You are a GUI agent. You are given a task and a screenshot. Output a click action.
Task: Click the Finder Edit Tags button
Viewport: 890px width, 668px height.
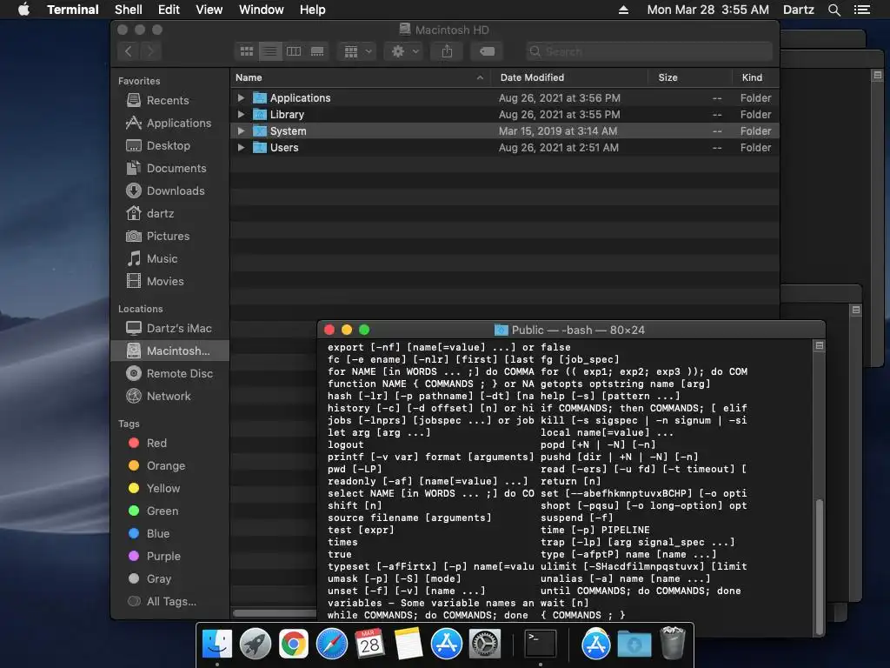tap(487, 51)
